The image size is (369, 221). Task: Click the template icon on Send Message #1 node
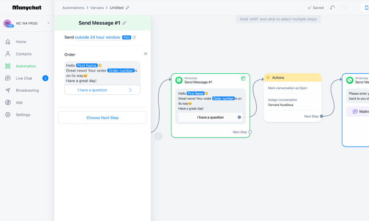pyautogui.click(x=243, y=78)
